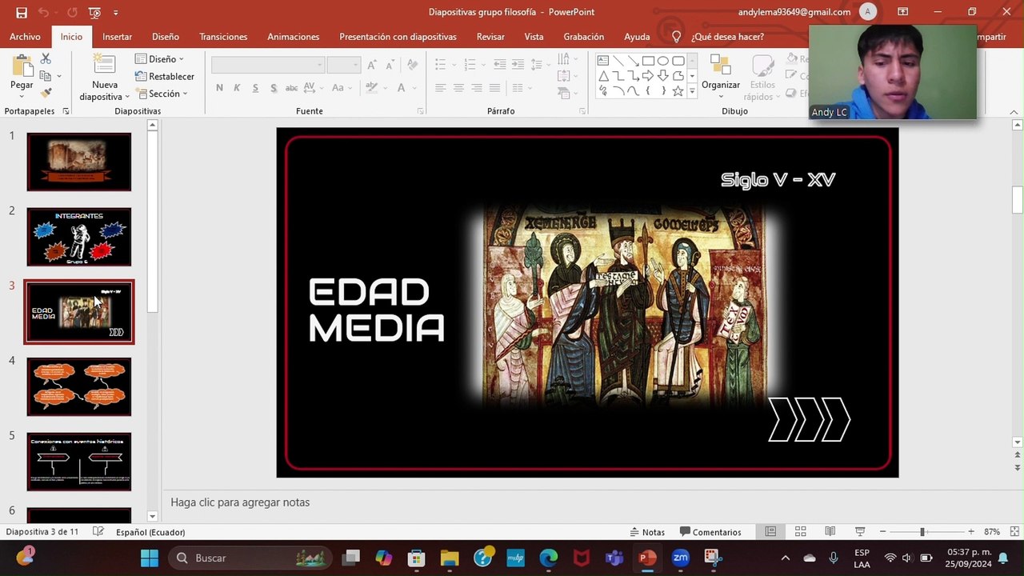The width and height of the screenshot is (1024, 576).
Task: Select the rectangle shape in gallery
Action: (648, 61)
